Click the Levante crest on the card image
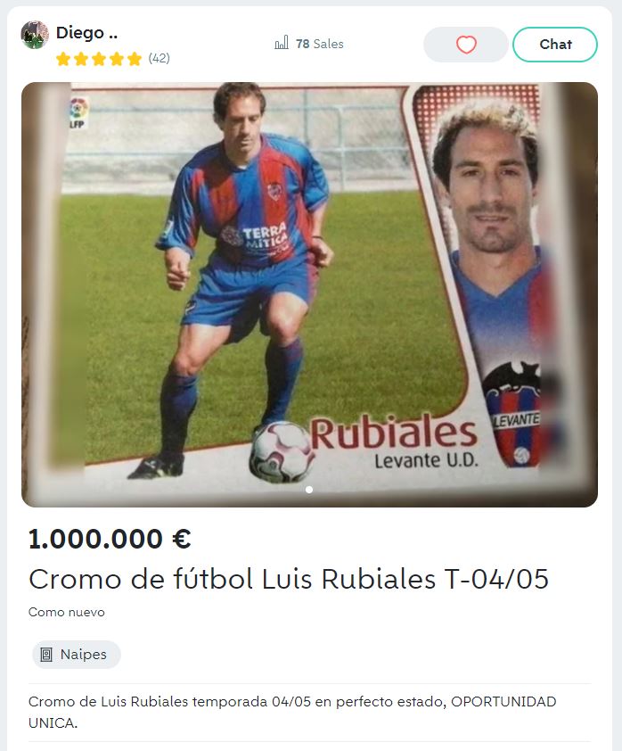This screenshot has width=622, height=751. coord(512,414)
